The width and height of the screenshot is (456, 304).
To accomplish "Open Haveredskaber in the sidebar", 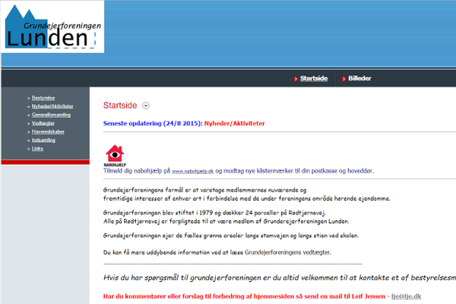I will coord(49,131).
